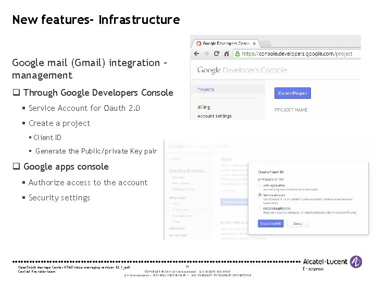
Task: Open a new browser tab
Action: pos(265,44)
